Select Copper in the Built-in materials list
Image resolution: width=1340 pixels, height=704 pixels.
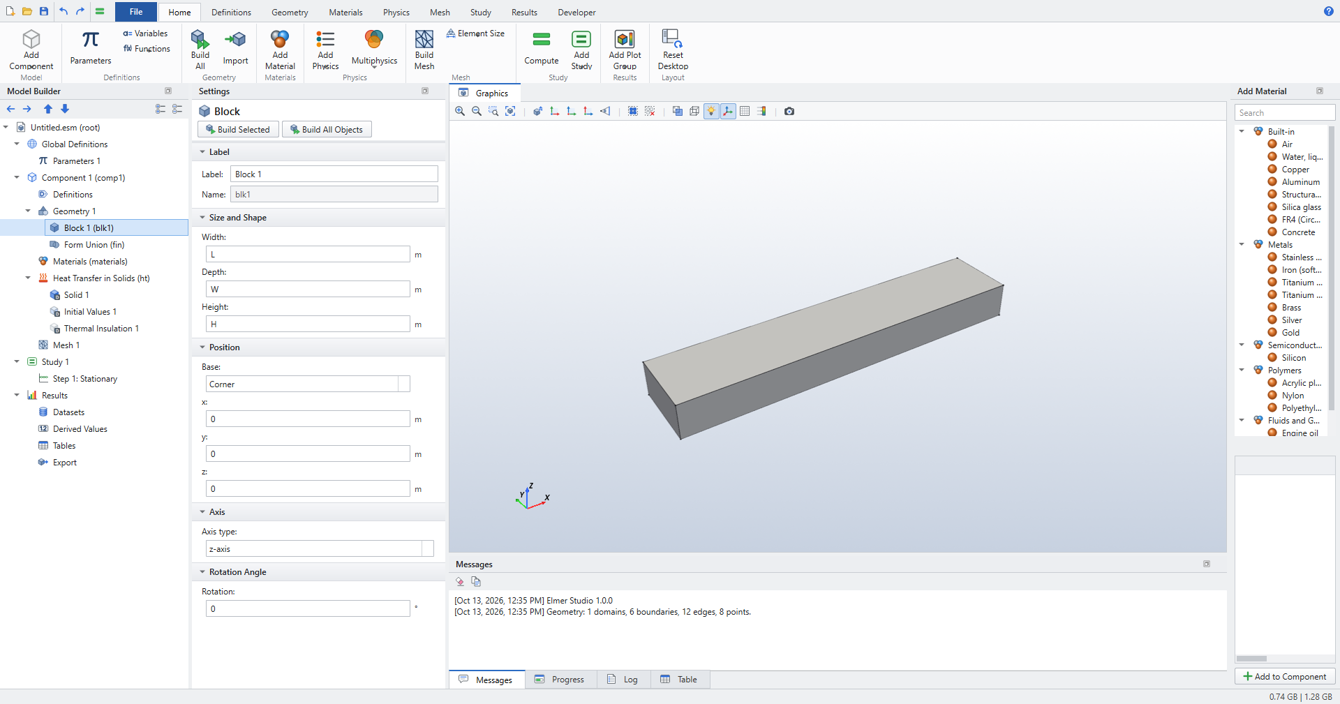(x=1295, y=170)
